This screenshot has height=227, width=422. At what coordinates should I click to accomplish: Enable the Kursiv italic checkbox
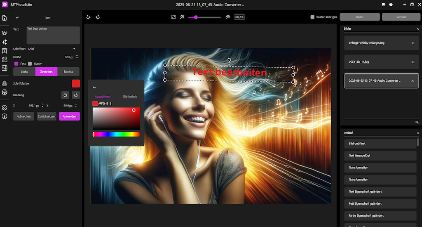[x=30, y=64]
